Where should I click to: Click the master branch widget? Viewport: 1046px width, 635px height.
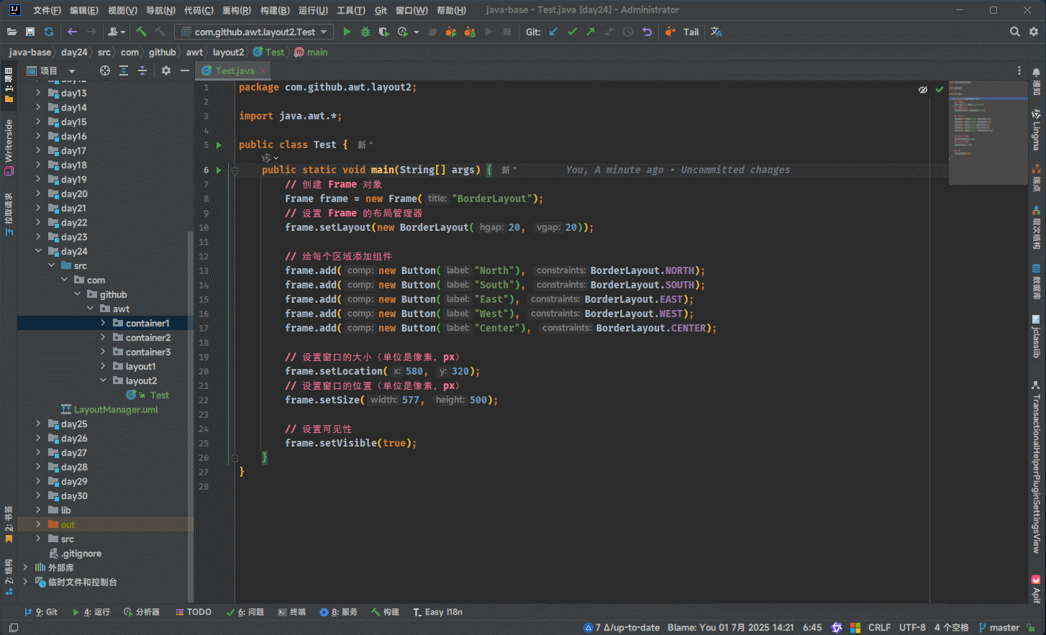click(999, 628)
